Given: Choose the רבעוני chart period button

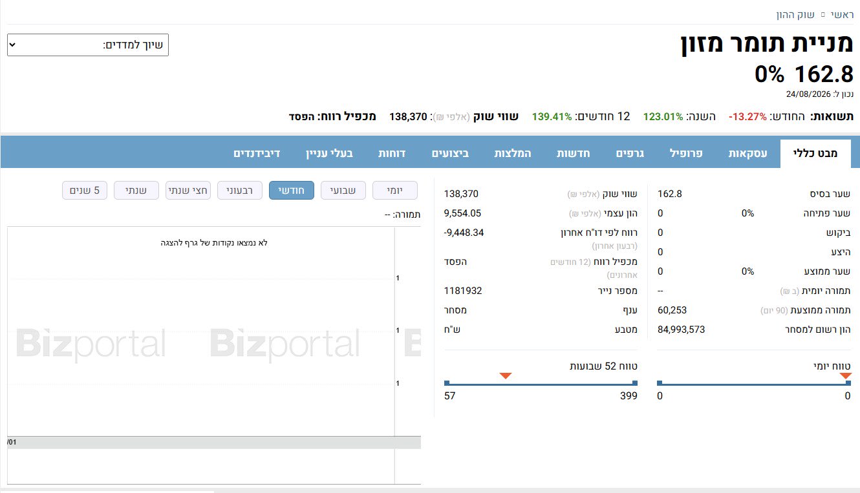Looking at the screenshot, I should tap(240, 191).
